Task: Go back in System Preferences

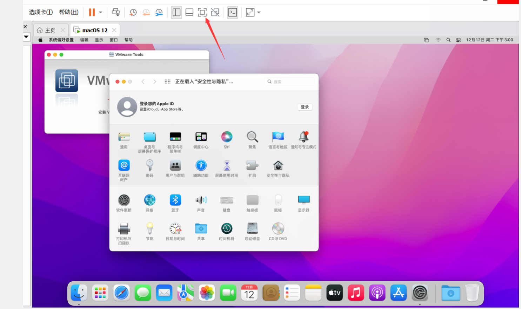Action: pyautogui.click(x=143, y=82)
